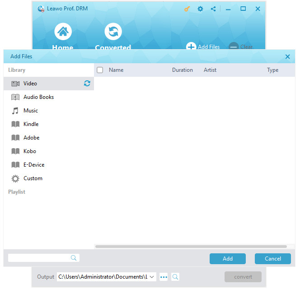Open the Custom library category
300x289 pixels.
[x=49, y=178]
